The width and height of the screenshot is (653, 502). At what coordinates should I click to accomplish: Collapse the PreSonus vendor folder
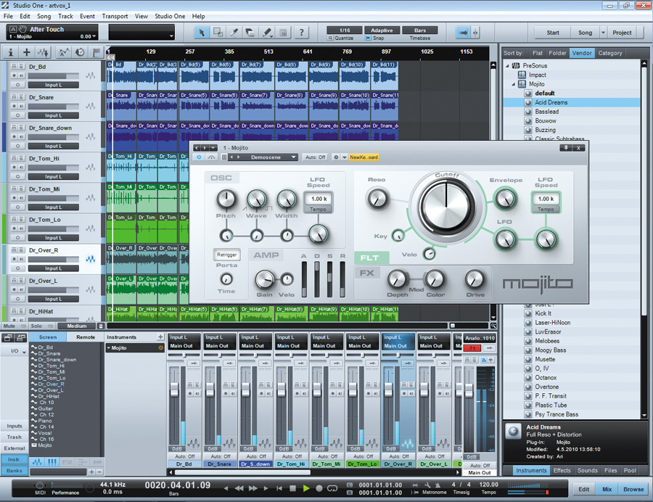coord(507,65)
